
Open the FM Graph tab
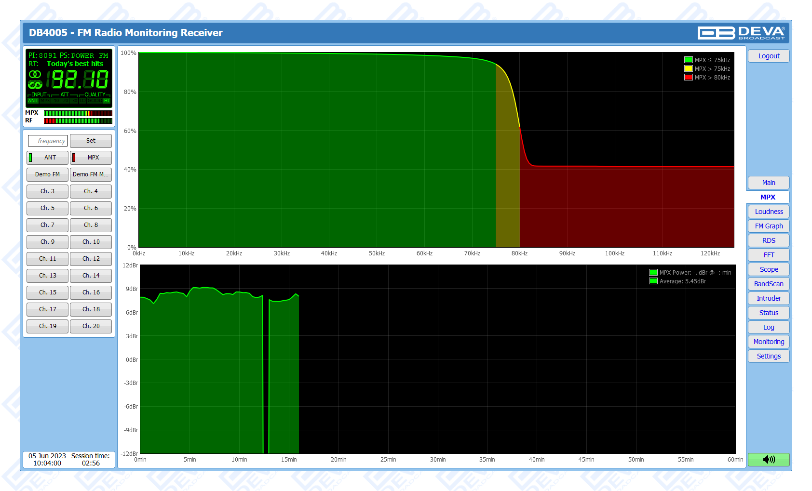coord(769,226)
